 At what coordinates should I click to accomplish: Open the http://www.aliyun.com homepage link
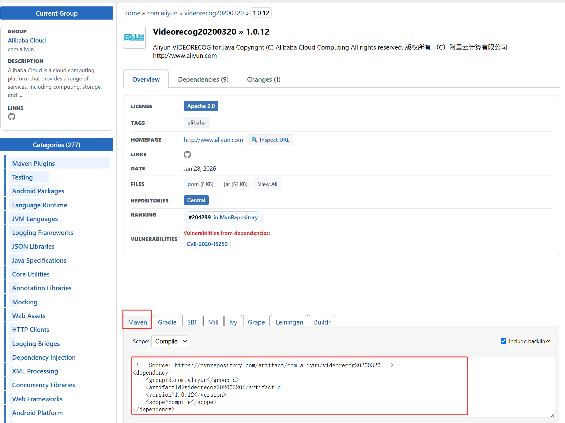coord(213,140)
